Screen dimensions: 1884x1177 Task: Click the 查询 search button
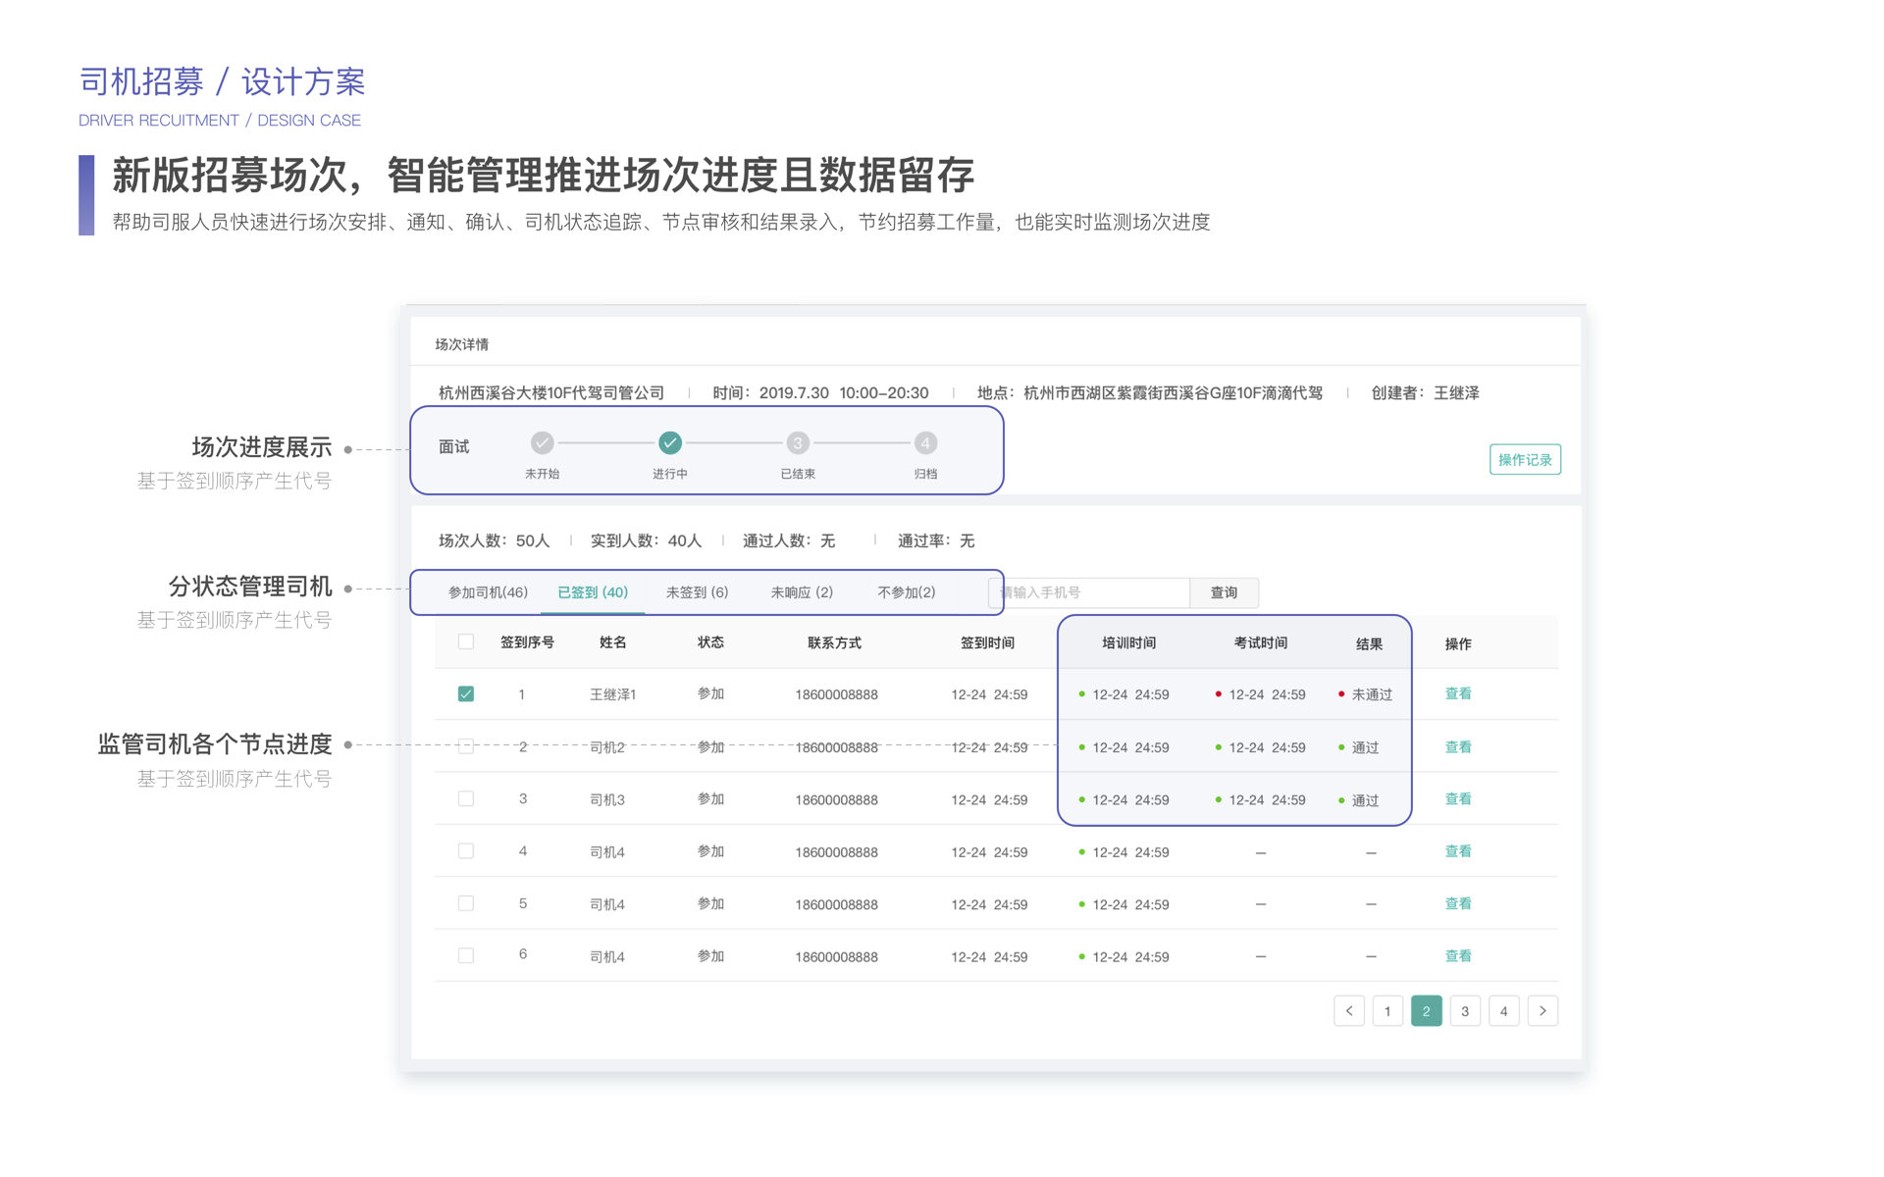(x=1224, y=592)
